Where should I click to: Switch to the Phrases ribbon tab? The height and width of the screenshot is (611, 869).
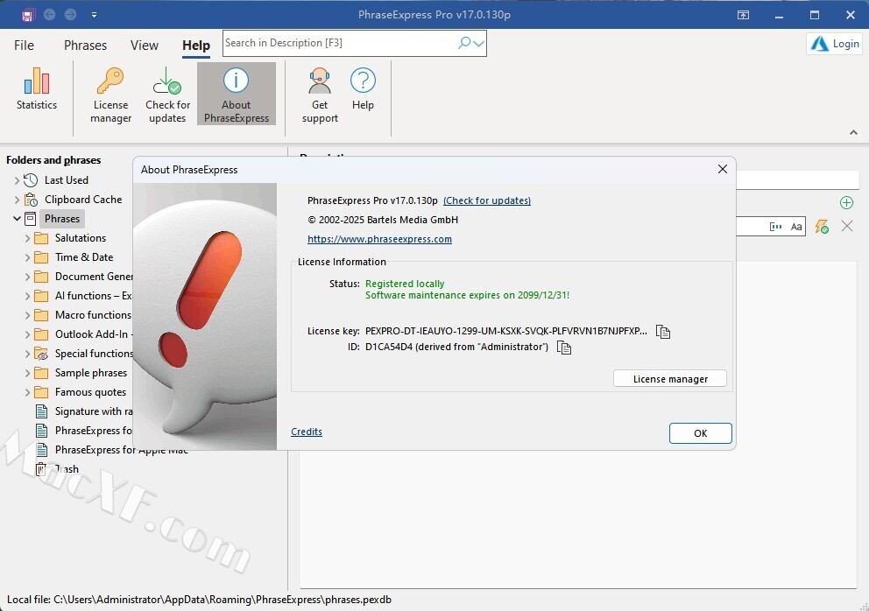pos(85,46)
